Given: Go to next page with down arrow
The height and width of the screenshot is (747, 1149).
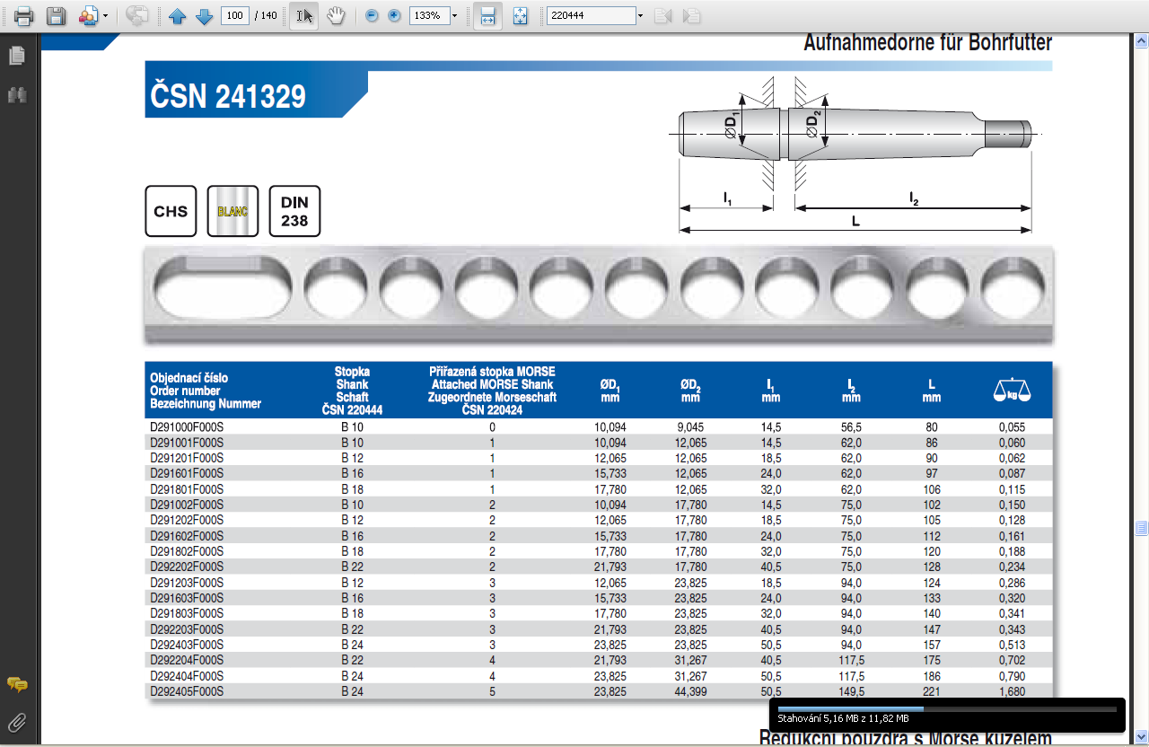Looking at the screenshot, I should pos(204,16).
